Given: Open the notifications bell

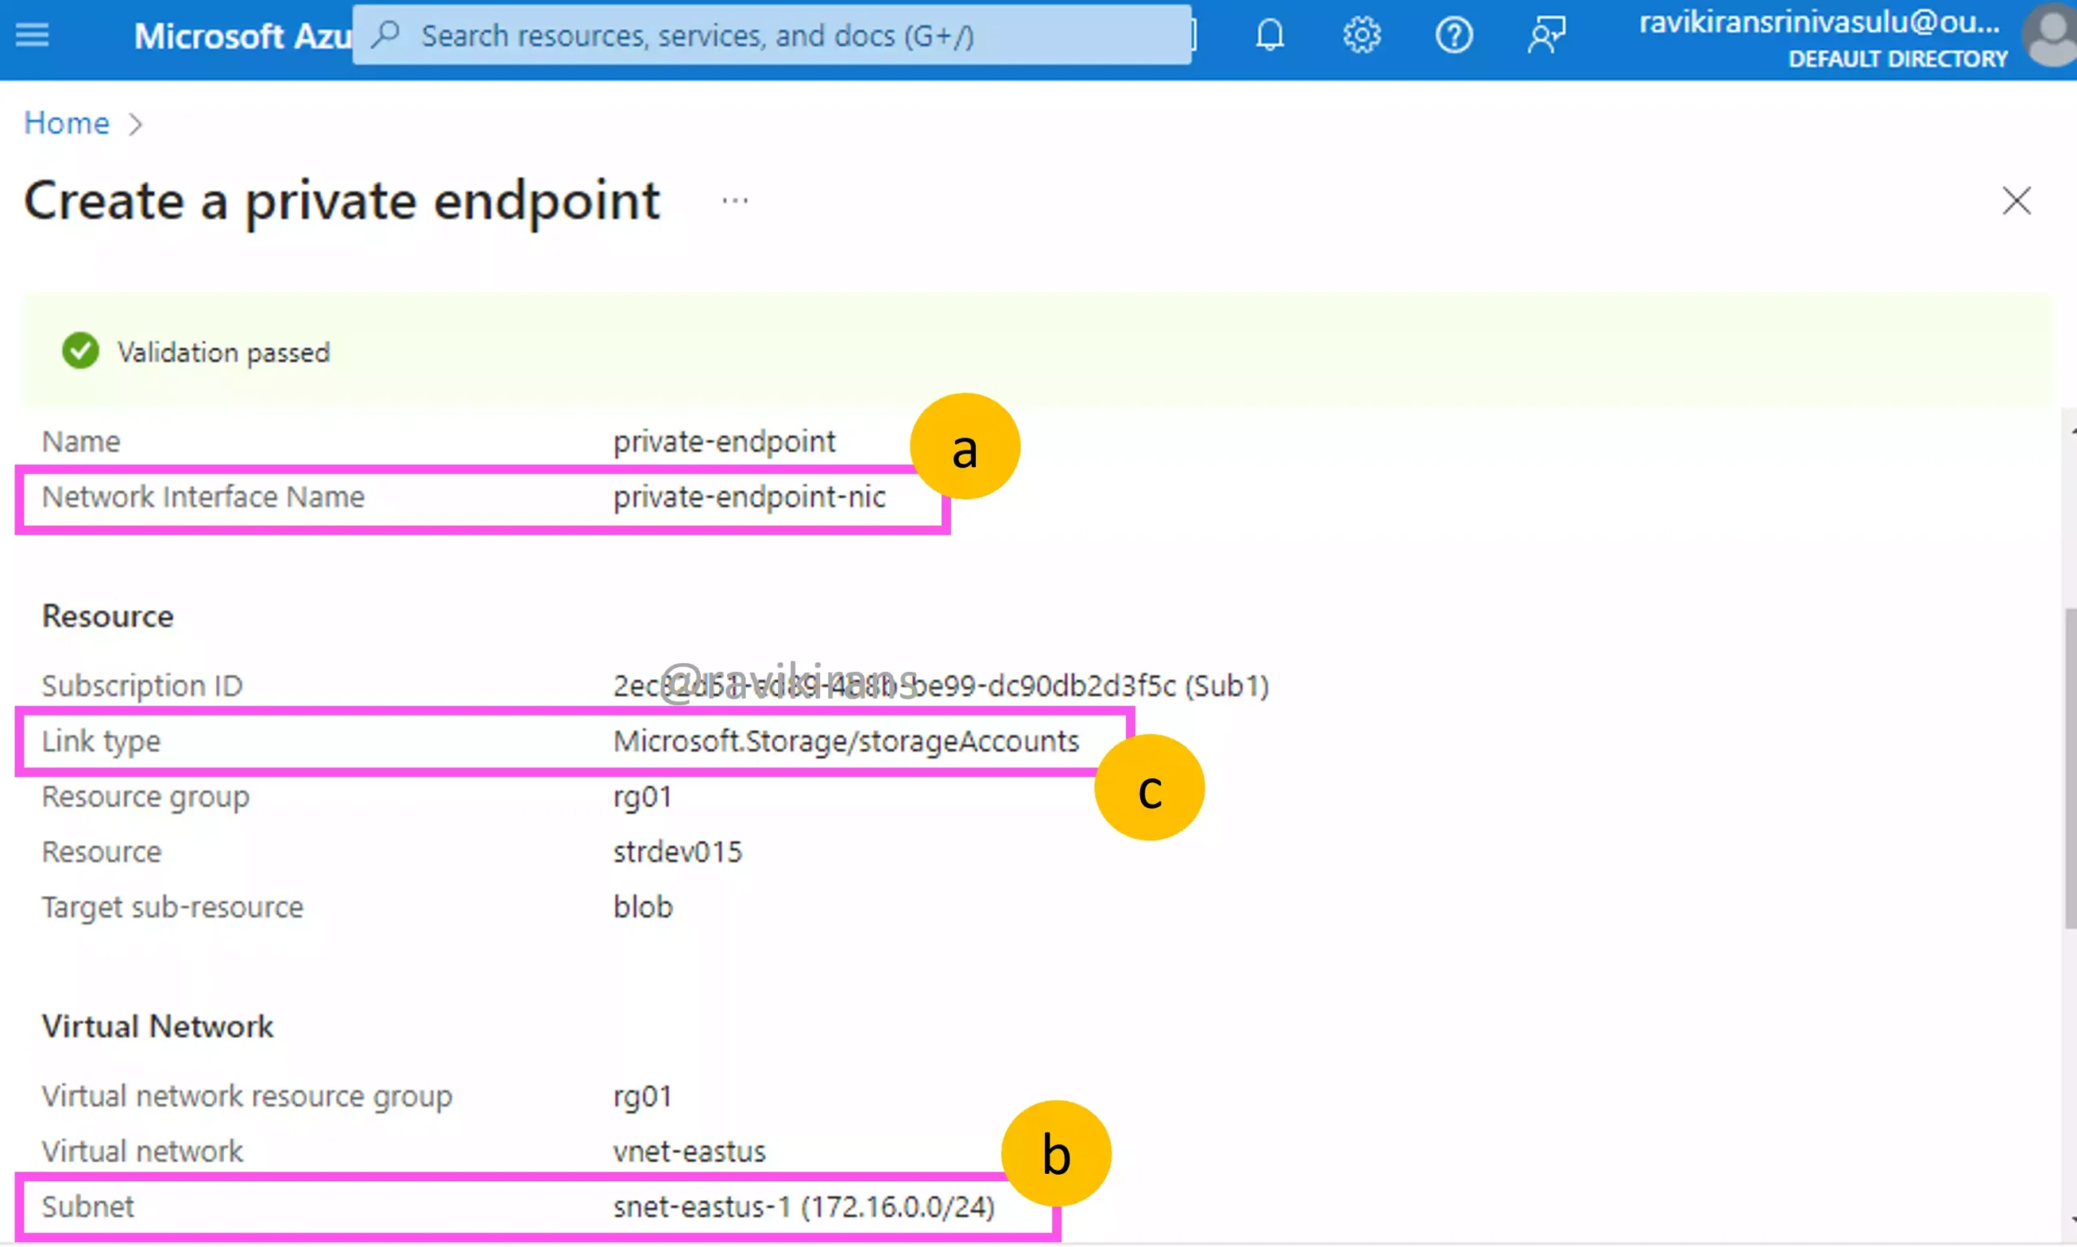Looking at the screenshot, I should pos(1270,36).
